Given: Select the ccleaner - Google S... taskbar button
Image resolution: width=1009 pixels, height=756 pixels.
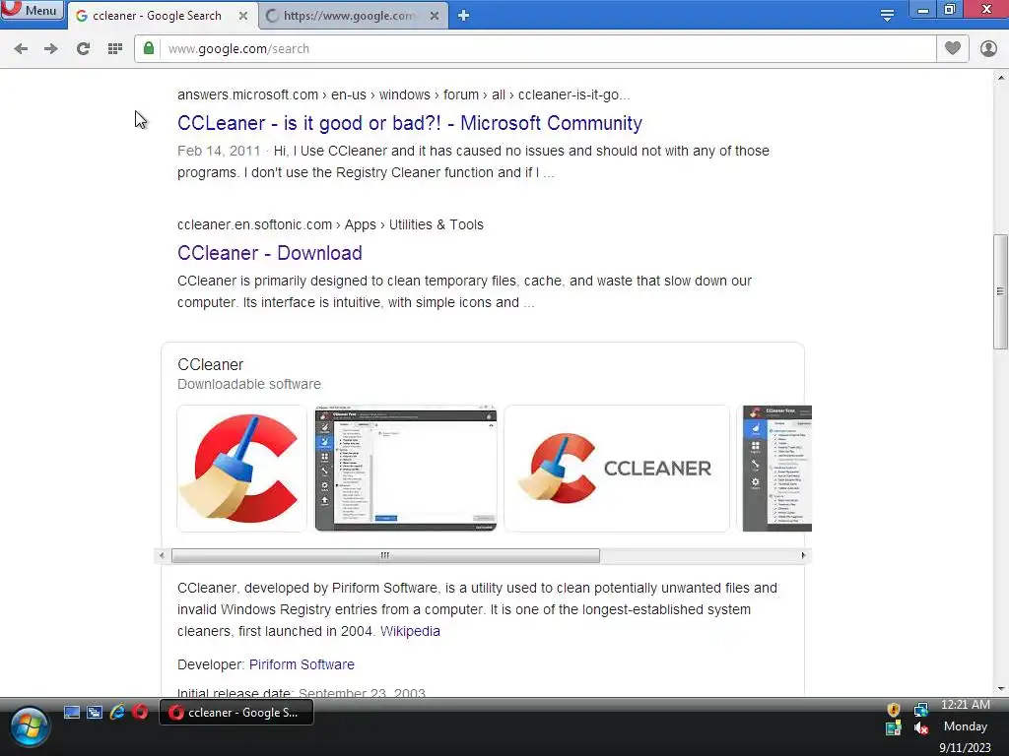Looking at the screenshot, I should pyautogui.click(x=236, y=713).
